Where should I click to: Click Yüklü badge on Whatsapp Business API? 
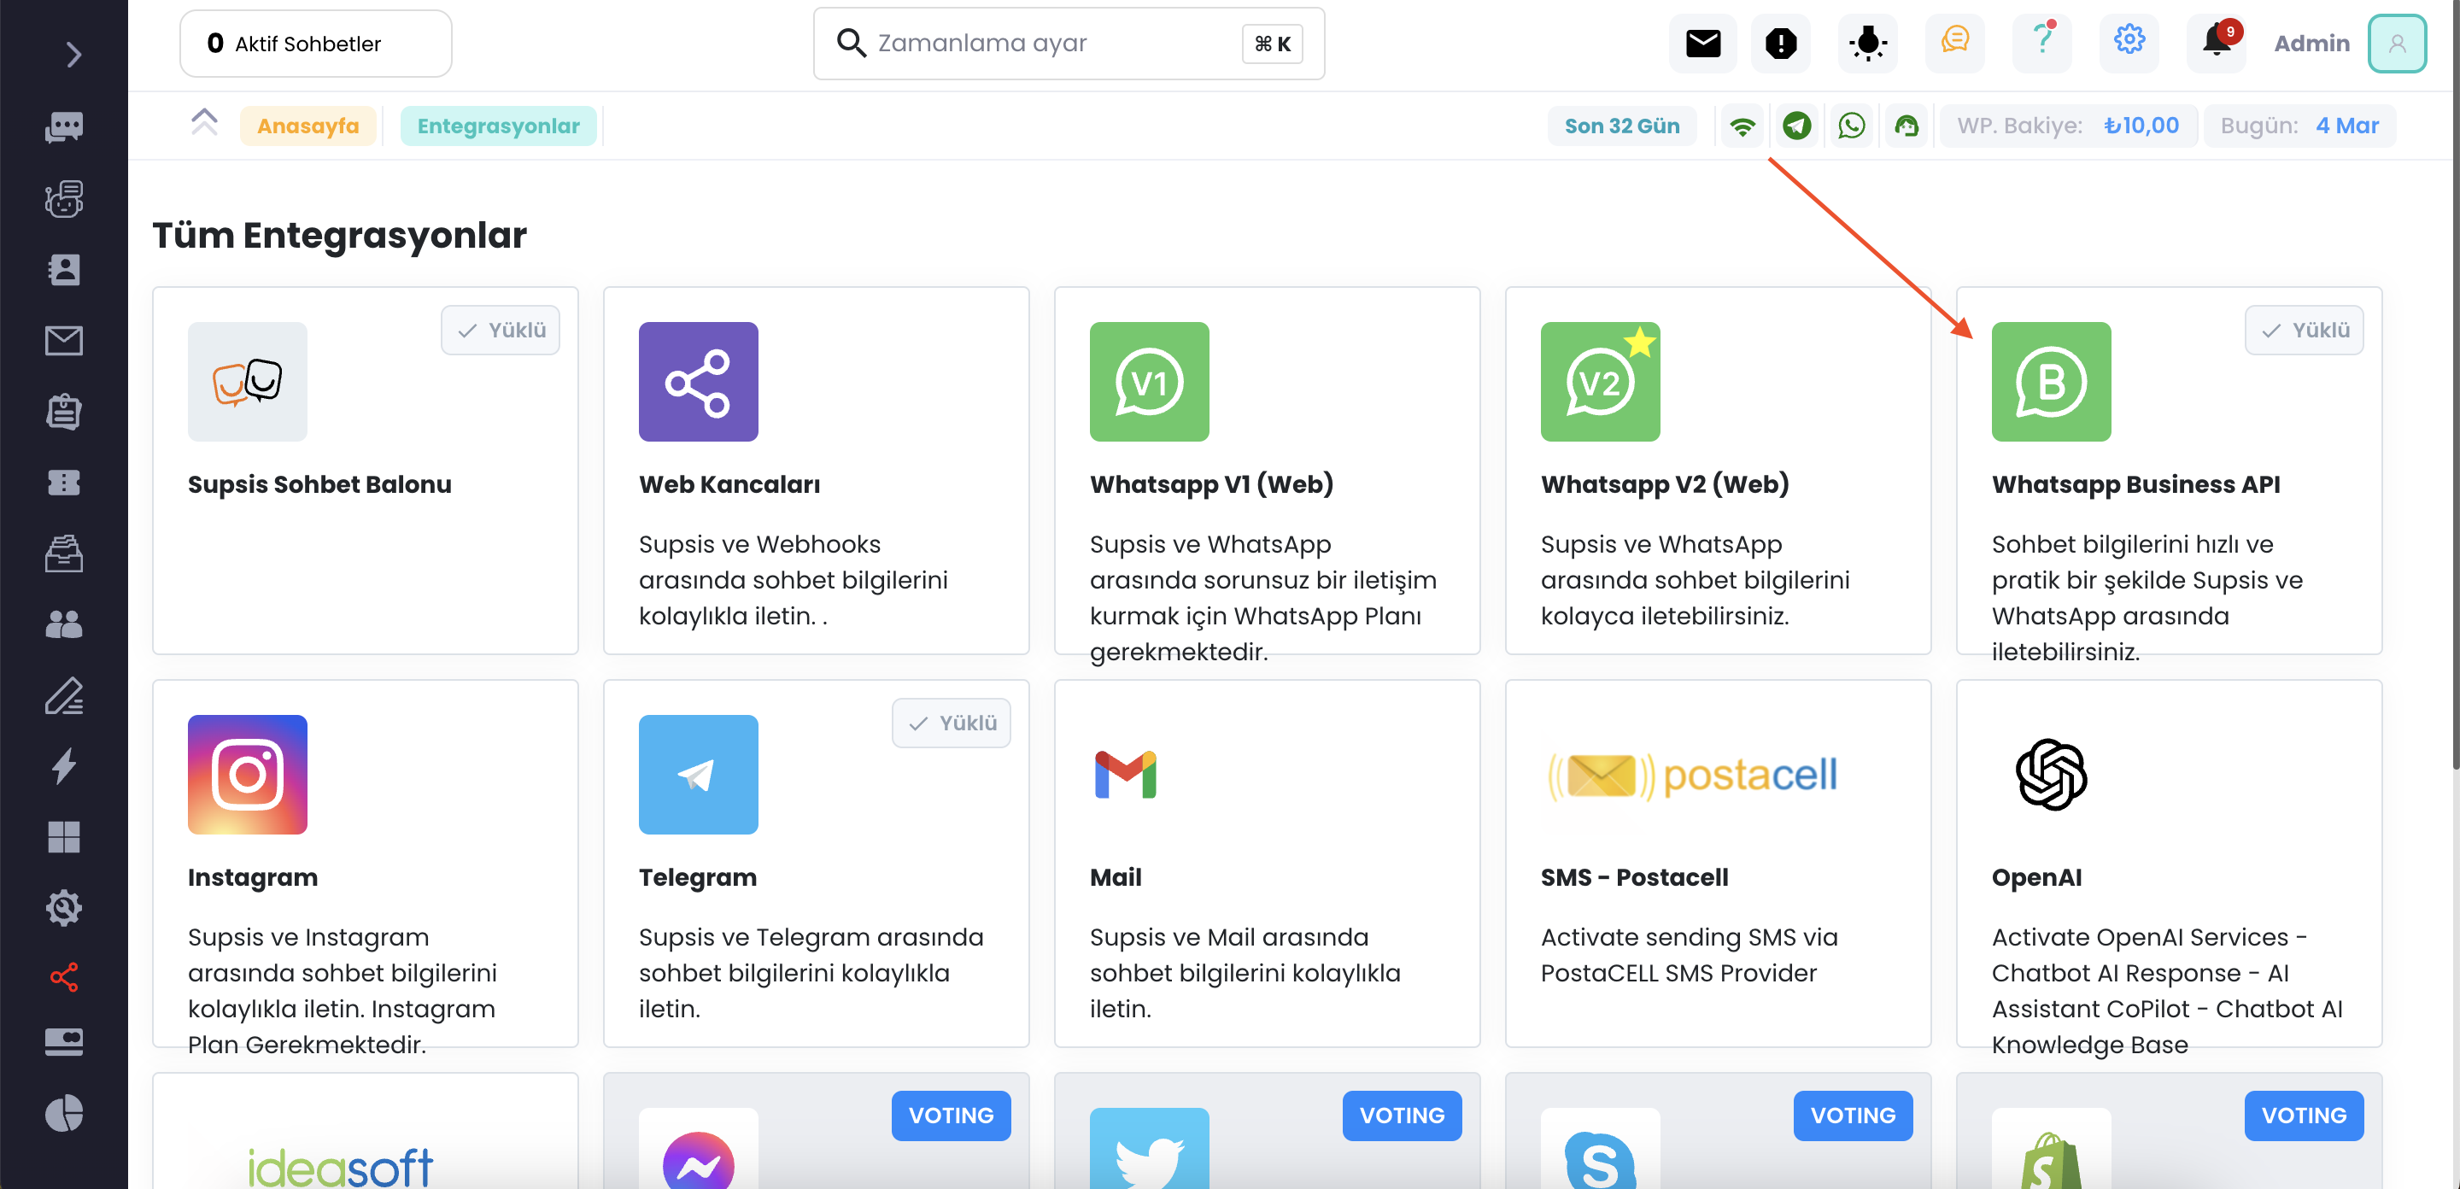click(2304, 331)
